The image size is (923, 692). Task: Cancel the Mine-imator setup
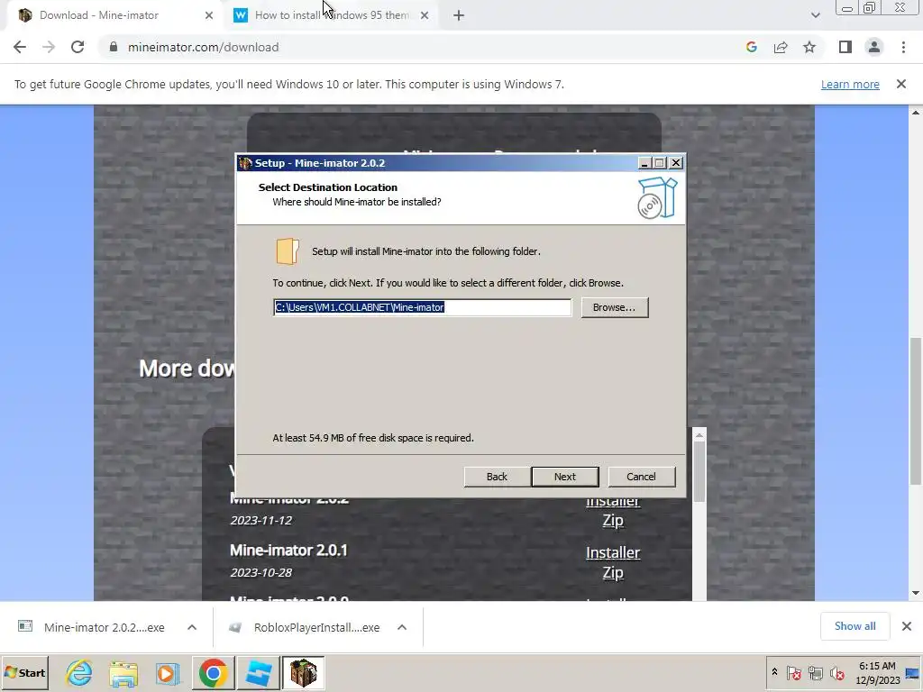[641, 477]
